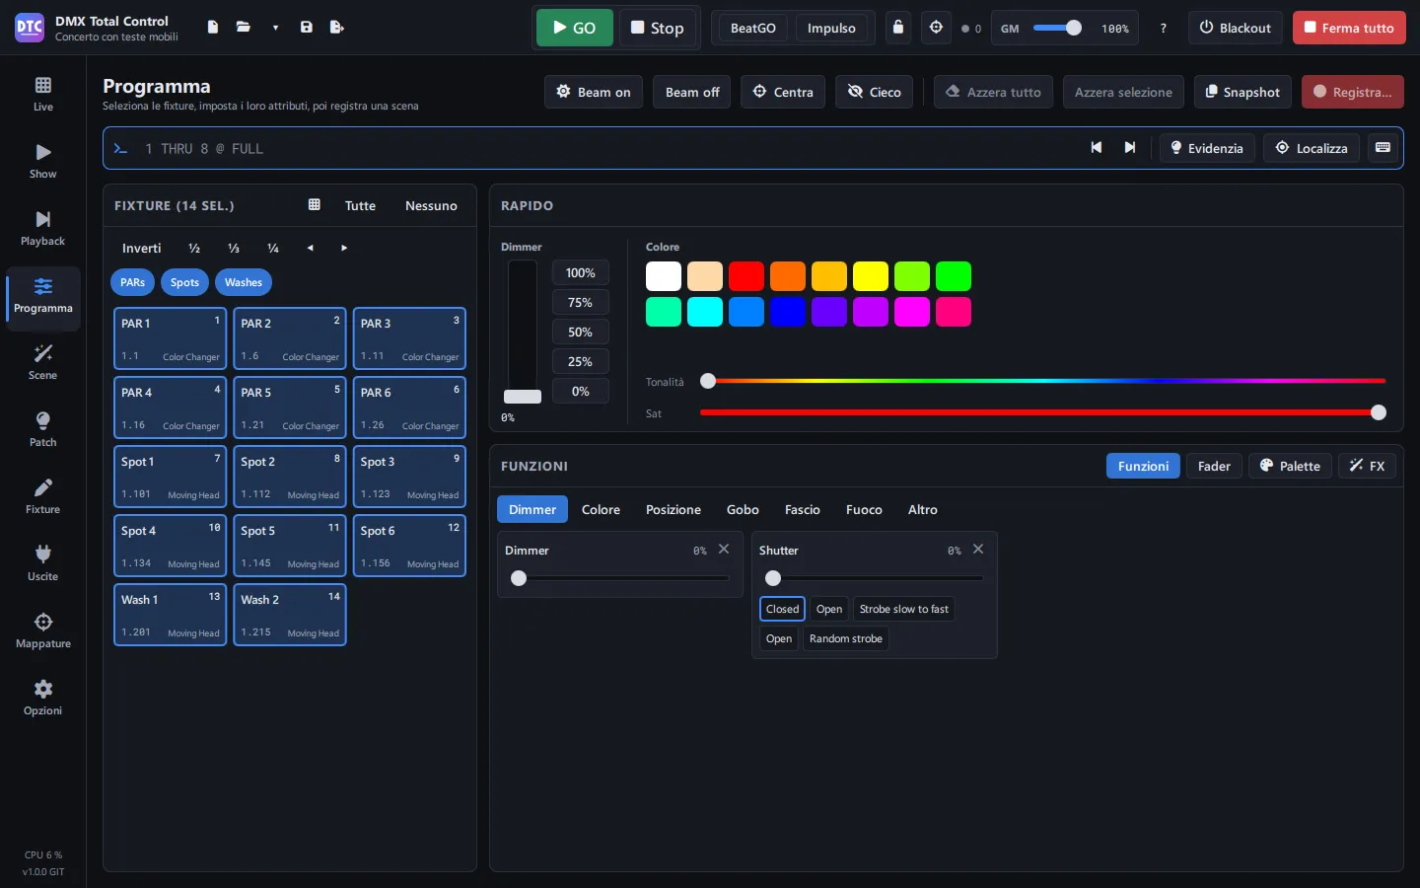Click the keyboard icon in the command line

pyautogui.click(x=1383, y=148)
